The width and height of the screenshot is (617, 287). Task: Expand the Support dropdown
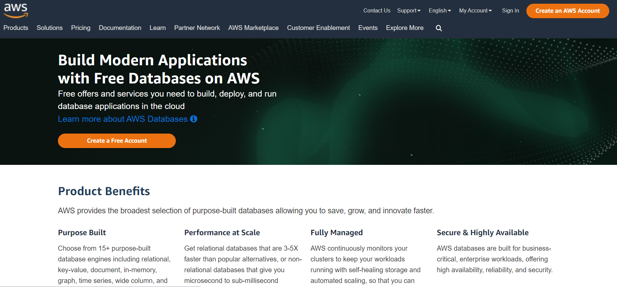click(x=409, y=11)
